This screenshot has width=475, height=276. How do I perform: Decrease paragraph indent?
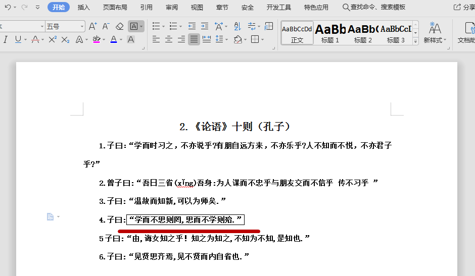tap(192, 26)
